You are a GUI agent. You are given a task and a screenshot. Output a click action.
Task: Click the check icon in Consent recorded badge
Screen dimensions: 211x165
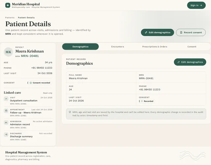point(31,83)
